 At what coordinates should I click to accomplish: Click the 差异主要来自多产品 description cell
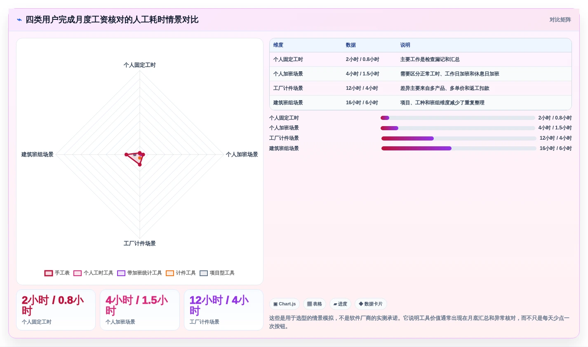[x=484, y=89]
